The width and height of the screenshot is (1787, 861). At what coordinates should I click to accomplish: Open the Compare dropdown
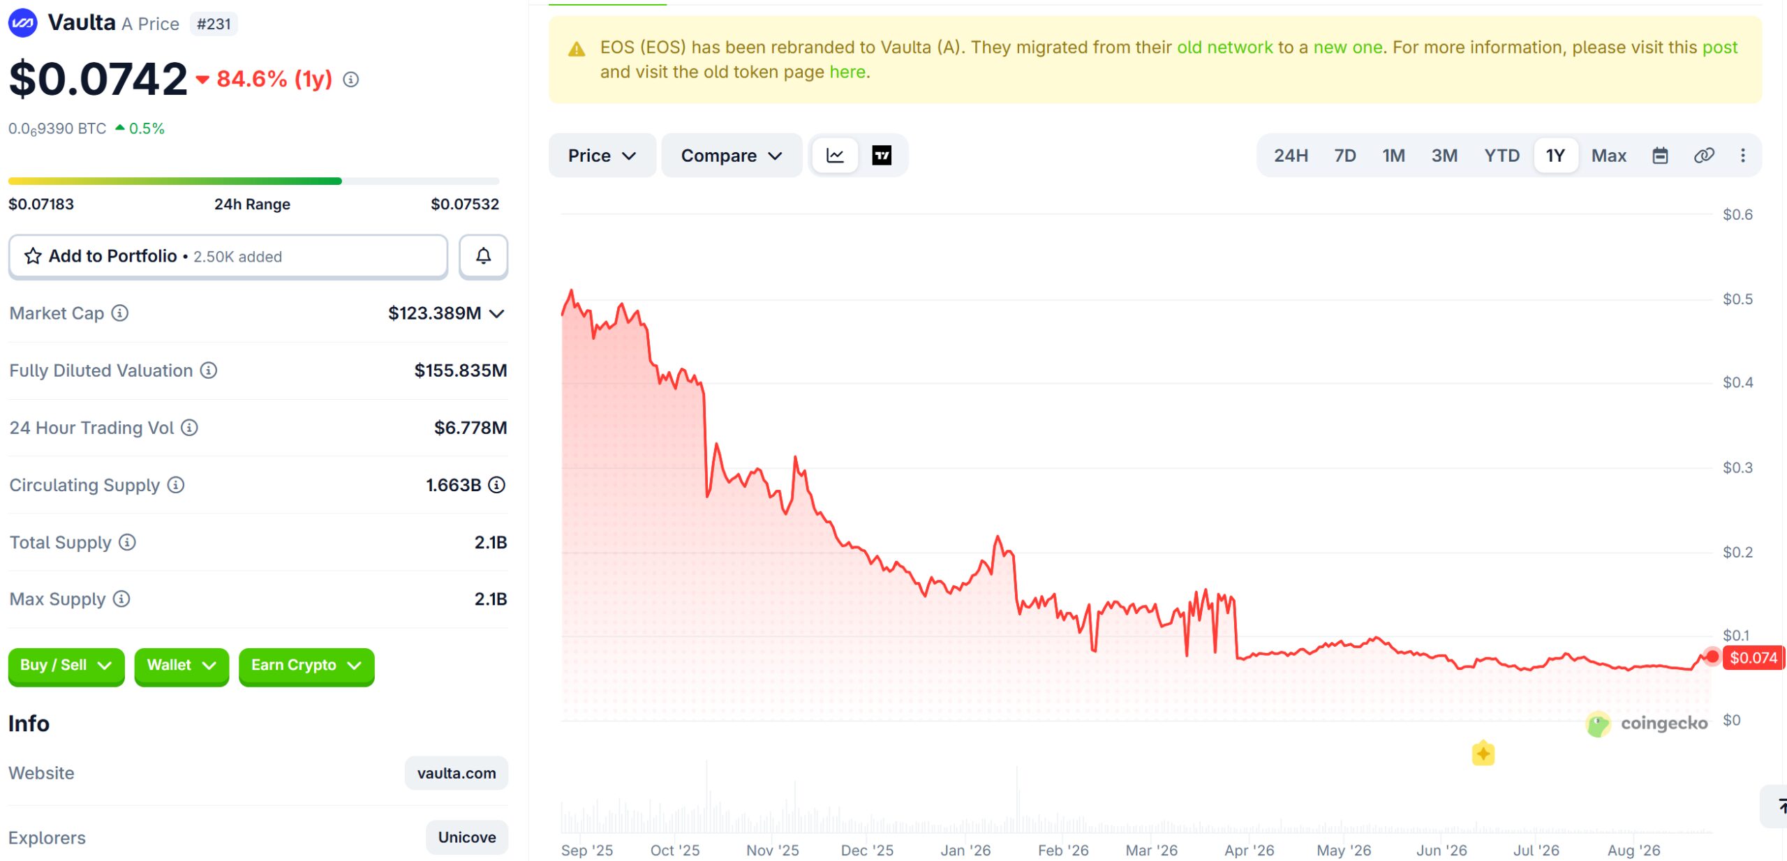(731, 156)
